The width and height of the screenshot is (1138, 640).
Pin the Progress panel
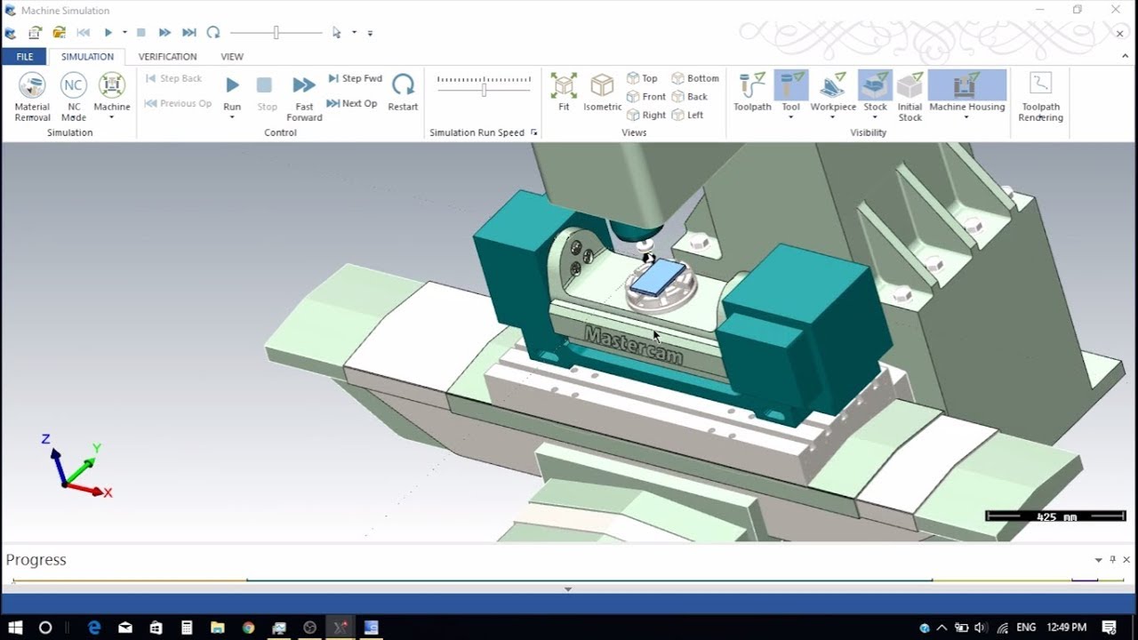(1112, 560)
